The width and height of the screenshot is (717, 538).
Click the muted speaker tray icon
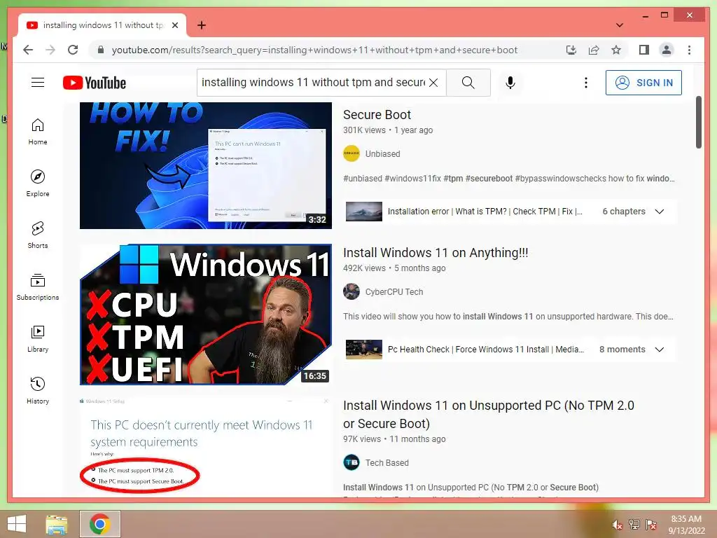(x=618, y=525)
